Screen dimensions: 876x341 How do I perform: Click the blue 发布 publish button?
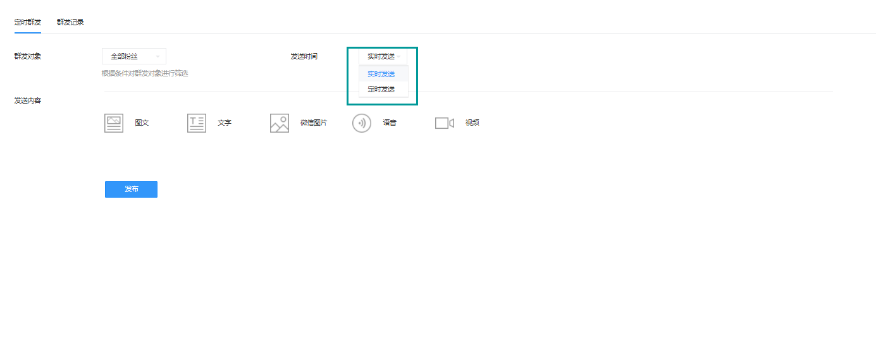coord(131,189)
